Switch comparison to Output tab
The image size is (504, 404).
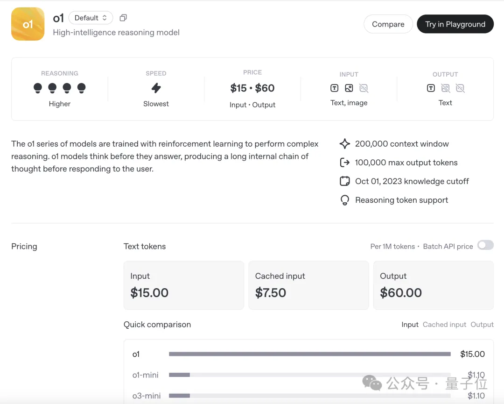point(482,325)
